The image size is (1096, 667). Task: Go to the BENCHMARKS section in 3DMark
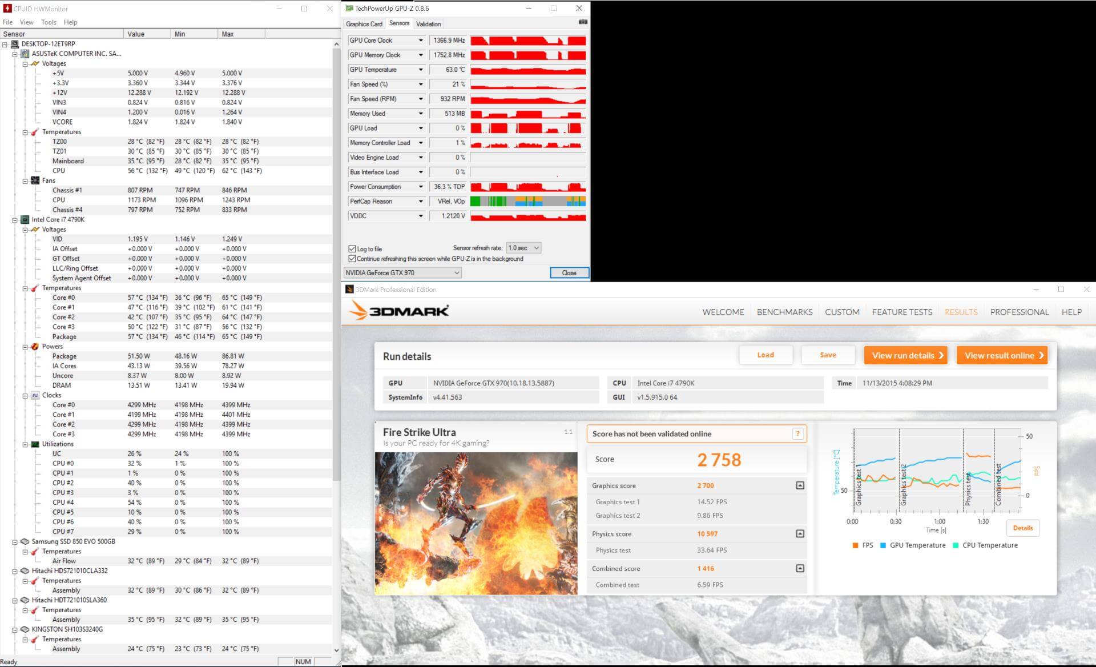click(x=784, y=312)
